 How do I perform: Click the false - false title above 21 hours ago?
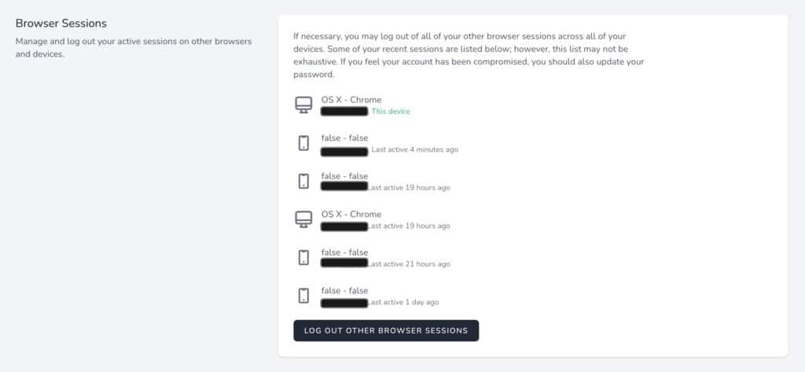click(x=344, y=252)
